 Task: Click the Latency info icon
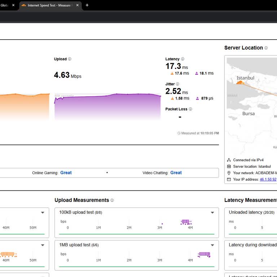click(183, 59)
